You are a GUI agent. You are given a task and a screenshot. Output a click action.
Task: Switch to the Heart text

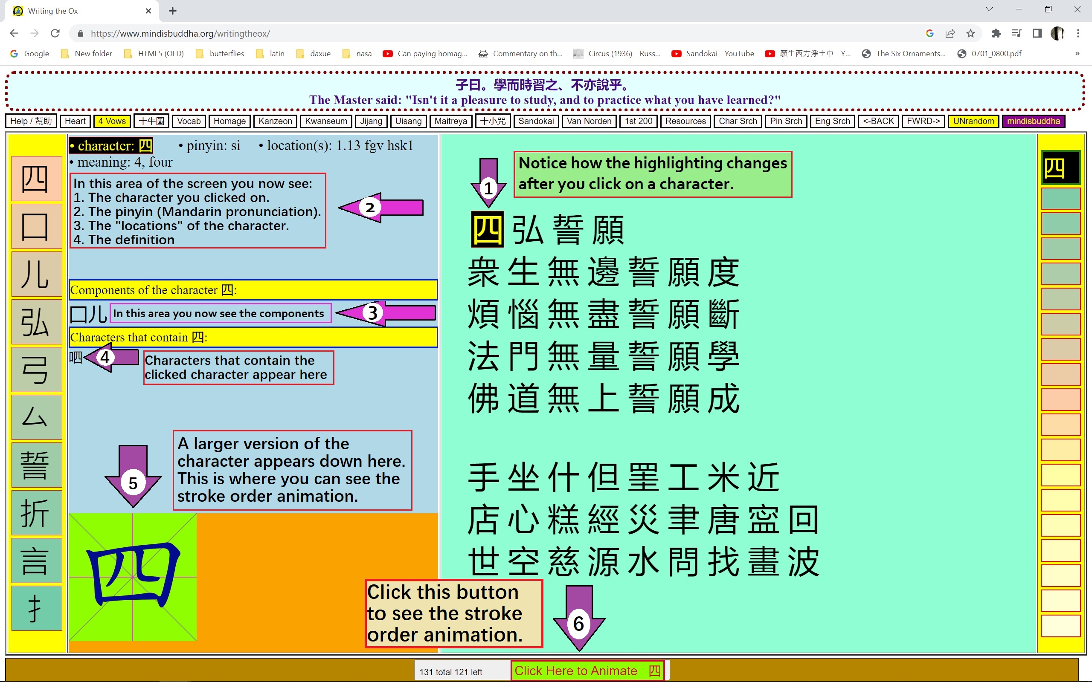tap(75, 121)
